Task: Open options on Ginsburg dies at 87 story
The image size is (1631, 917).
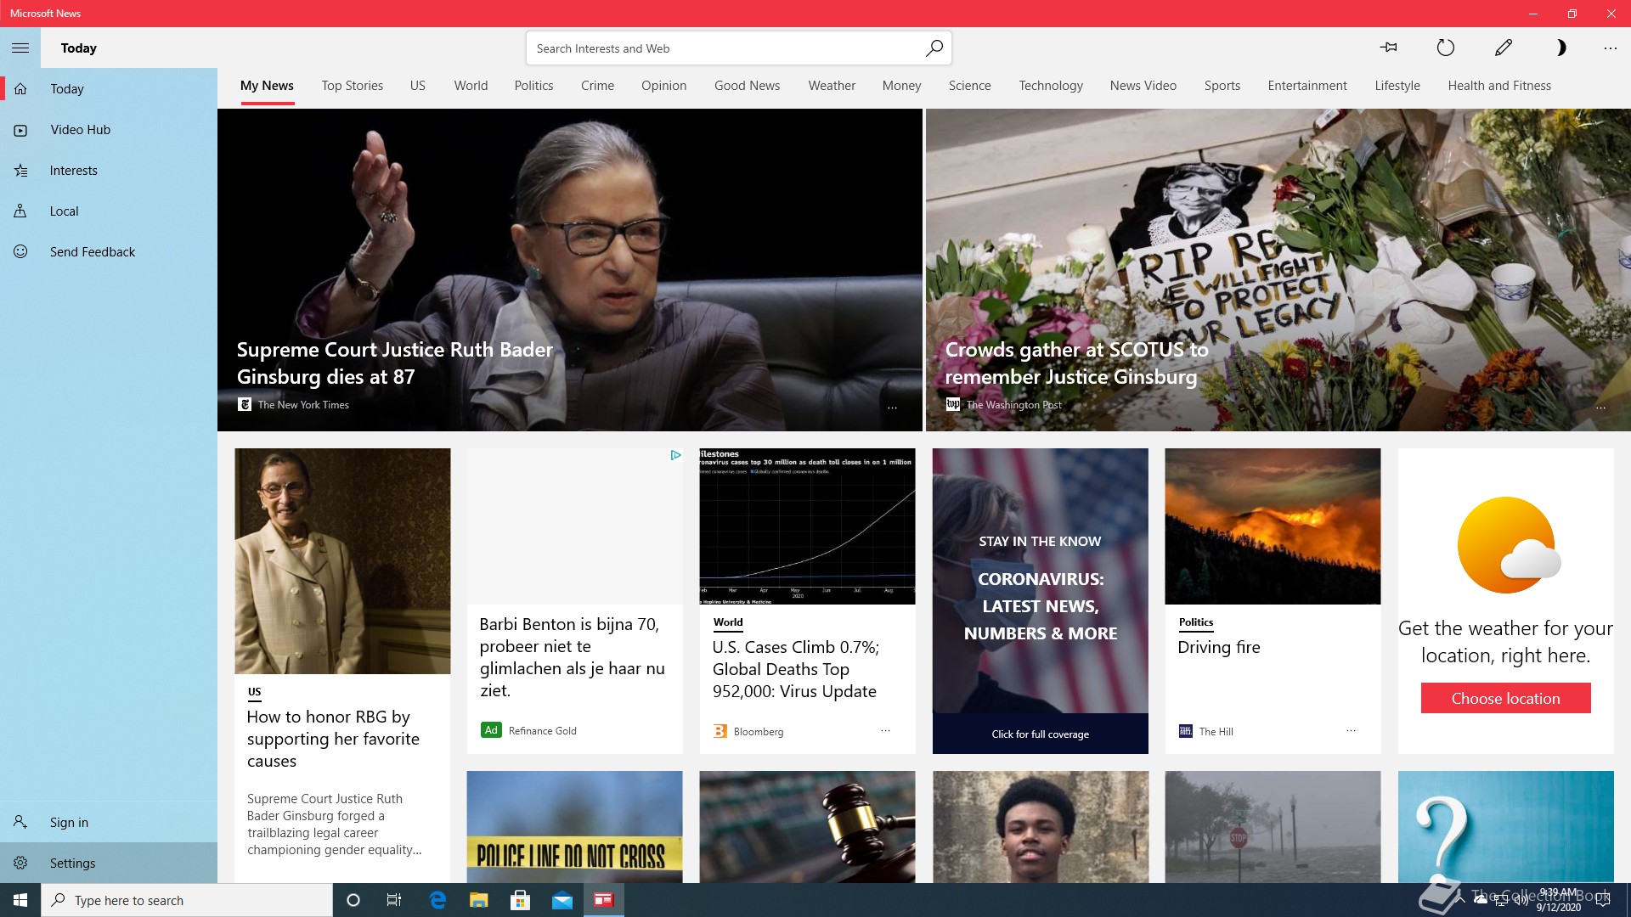Action: coord(892,408)
